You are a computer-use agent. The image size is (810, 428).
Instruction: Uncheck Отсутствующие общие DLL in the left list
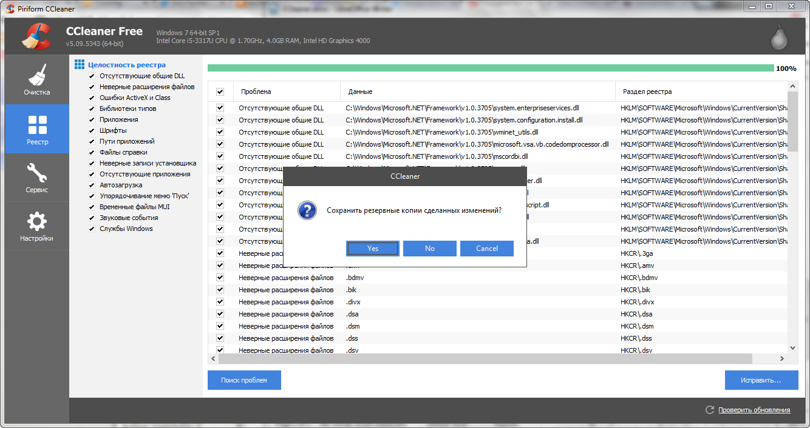click(x=92, y=76)
